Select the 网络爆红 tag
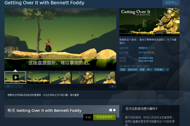The width and height of the screenshot is (190, 126). click(159, 70)
